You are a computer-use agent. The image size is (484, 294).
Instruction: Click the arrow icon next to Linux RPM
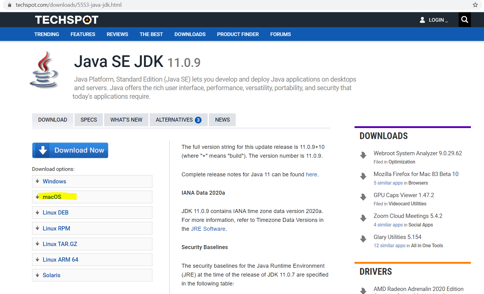point(37,228)
